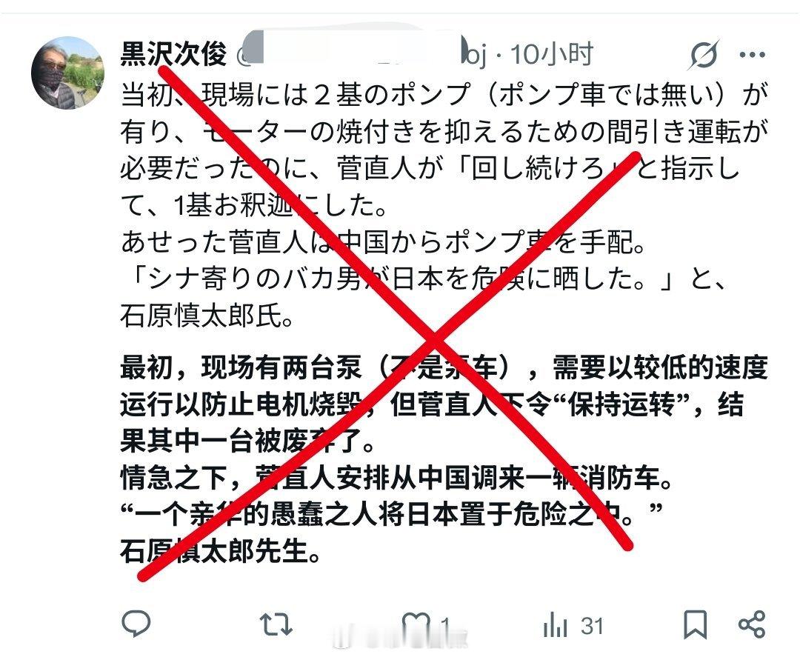Open the share icon
The height and width of the screenshot is (657, 800).
(x=752, y=624)
